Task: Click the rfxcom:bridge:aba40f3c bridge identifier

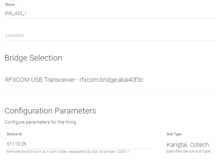Action: click(x=111, y=80)
